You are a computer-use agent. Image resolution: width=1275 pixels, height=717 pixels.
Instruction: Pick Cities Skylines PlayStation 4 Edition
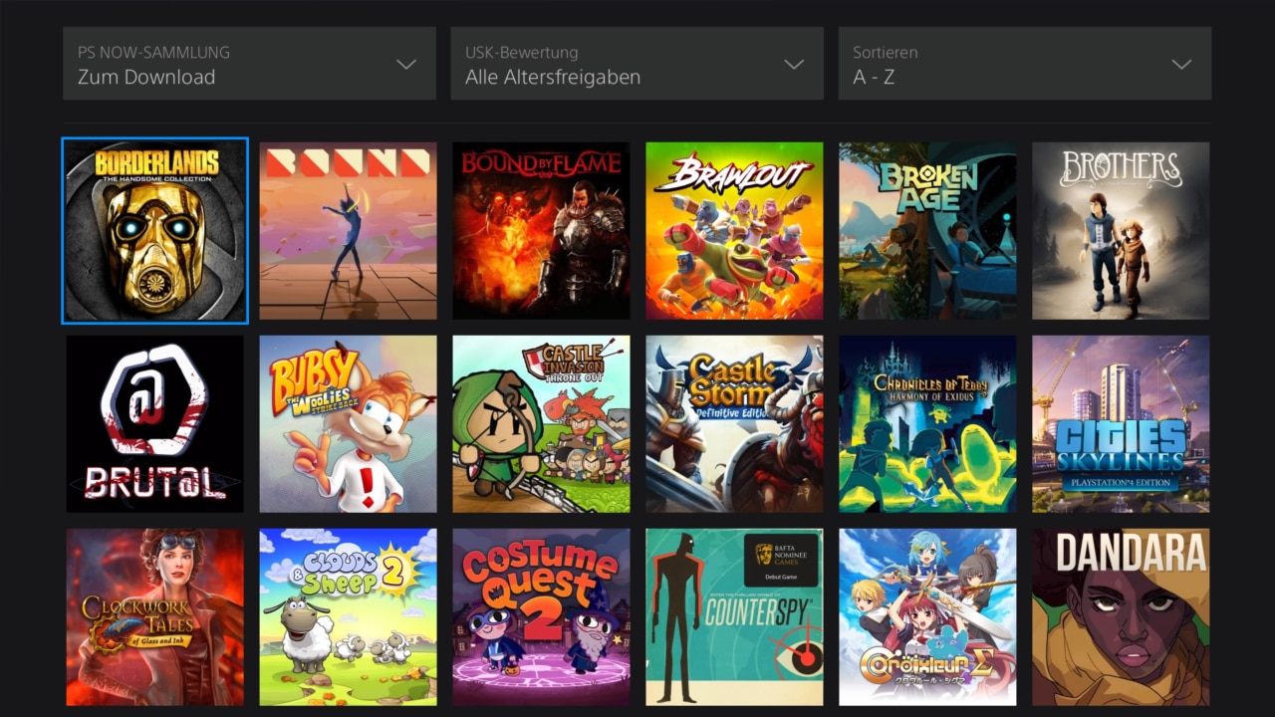point(1121,424)
